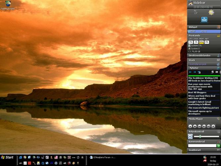This screenshot has width=221, height=166.
Task: Click the Nyheter two-bars pause icon
Action: 217,72
